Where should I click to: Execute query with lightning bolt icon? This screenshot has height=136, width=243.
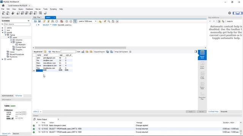point(44,21)
